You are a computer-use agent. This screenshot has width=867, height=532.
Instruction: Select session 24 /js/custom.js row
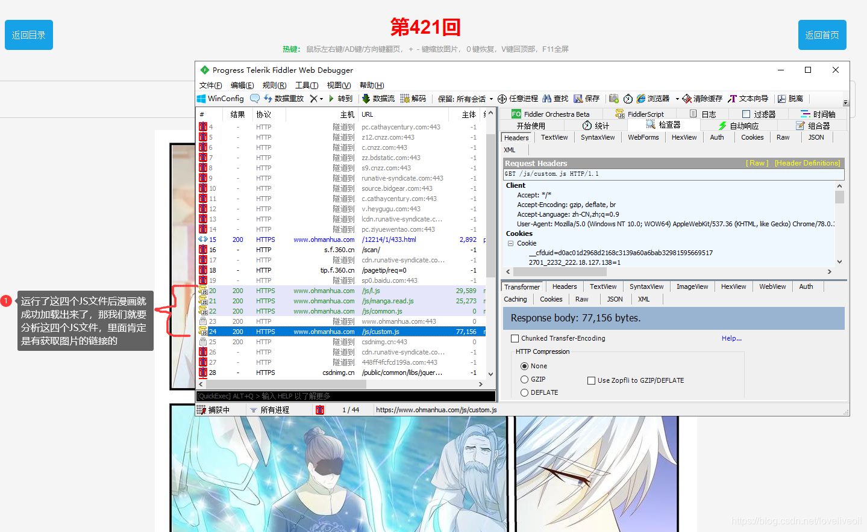click(x=342, y=332)
